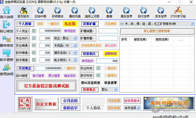Toggle the 专业知识 checkbox
The height and width of the screenshot is (118, 196).
point(34,38)
